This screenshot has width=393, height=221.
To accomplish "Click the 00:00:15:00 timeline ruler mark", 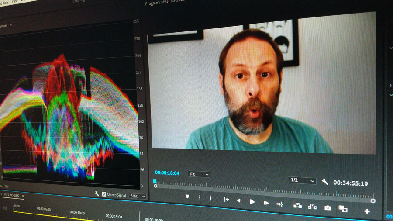I will pos(114,216).
